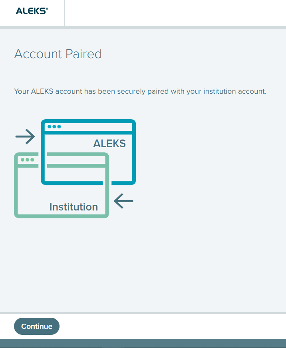Click the ALEKS logo in header
This screenshot has height=348, width=286.
pos(32,11)
